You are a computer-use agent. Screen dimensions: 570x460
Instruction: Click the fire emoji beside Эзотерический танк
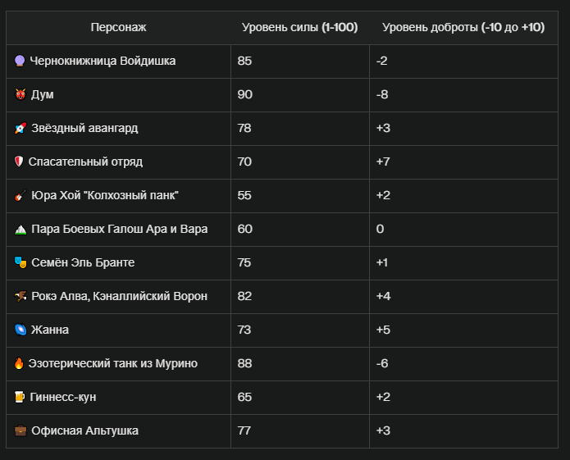pyautogui.click(x=19, y=363)
